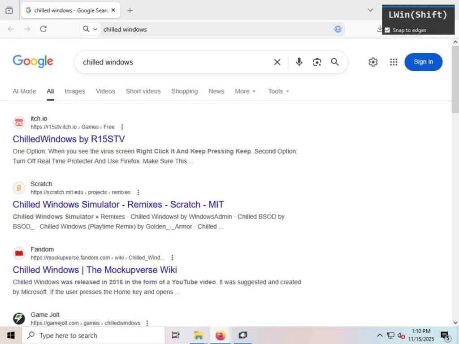Open ChilledWindows by R15STV link
The image size is (459, 344).
click(x=69, y=139)
